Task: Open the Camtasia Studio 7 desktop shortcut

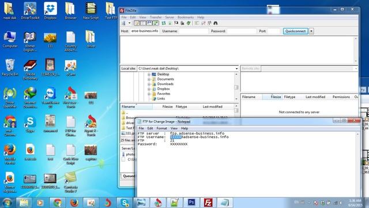Action: coord(70,183)
